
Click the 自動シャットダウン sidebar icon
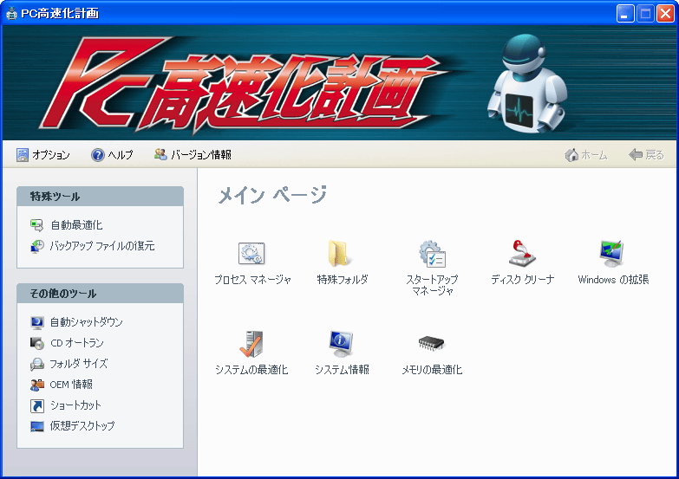[x=36, y=322]
